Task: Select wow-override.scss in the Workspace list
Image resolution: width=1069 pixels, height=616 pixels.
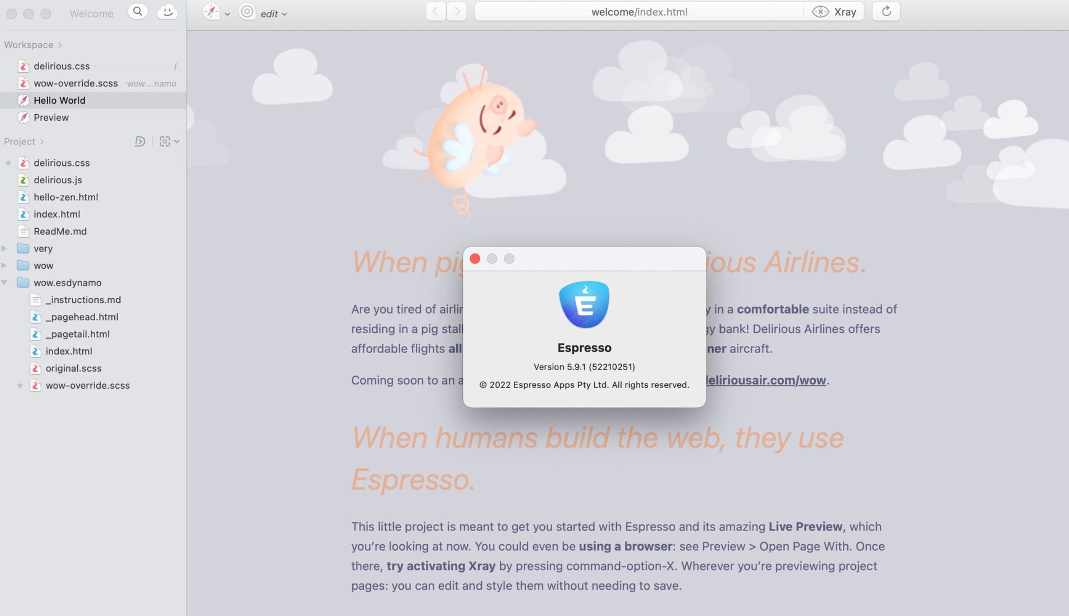Action: click(93, 84)
